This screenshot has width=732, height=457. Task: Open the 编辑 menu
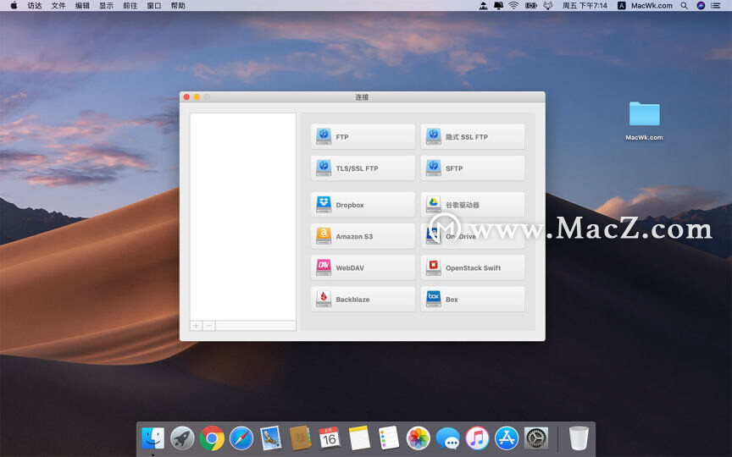[82, 6]
